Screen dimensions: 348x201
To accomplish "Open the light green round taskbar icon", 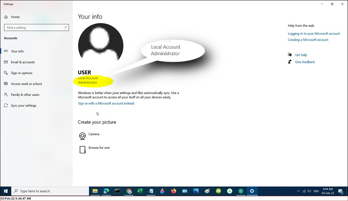I will [x=218, y=191].
